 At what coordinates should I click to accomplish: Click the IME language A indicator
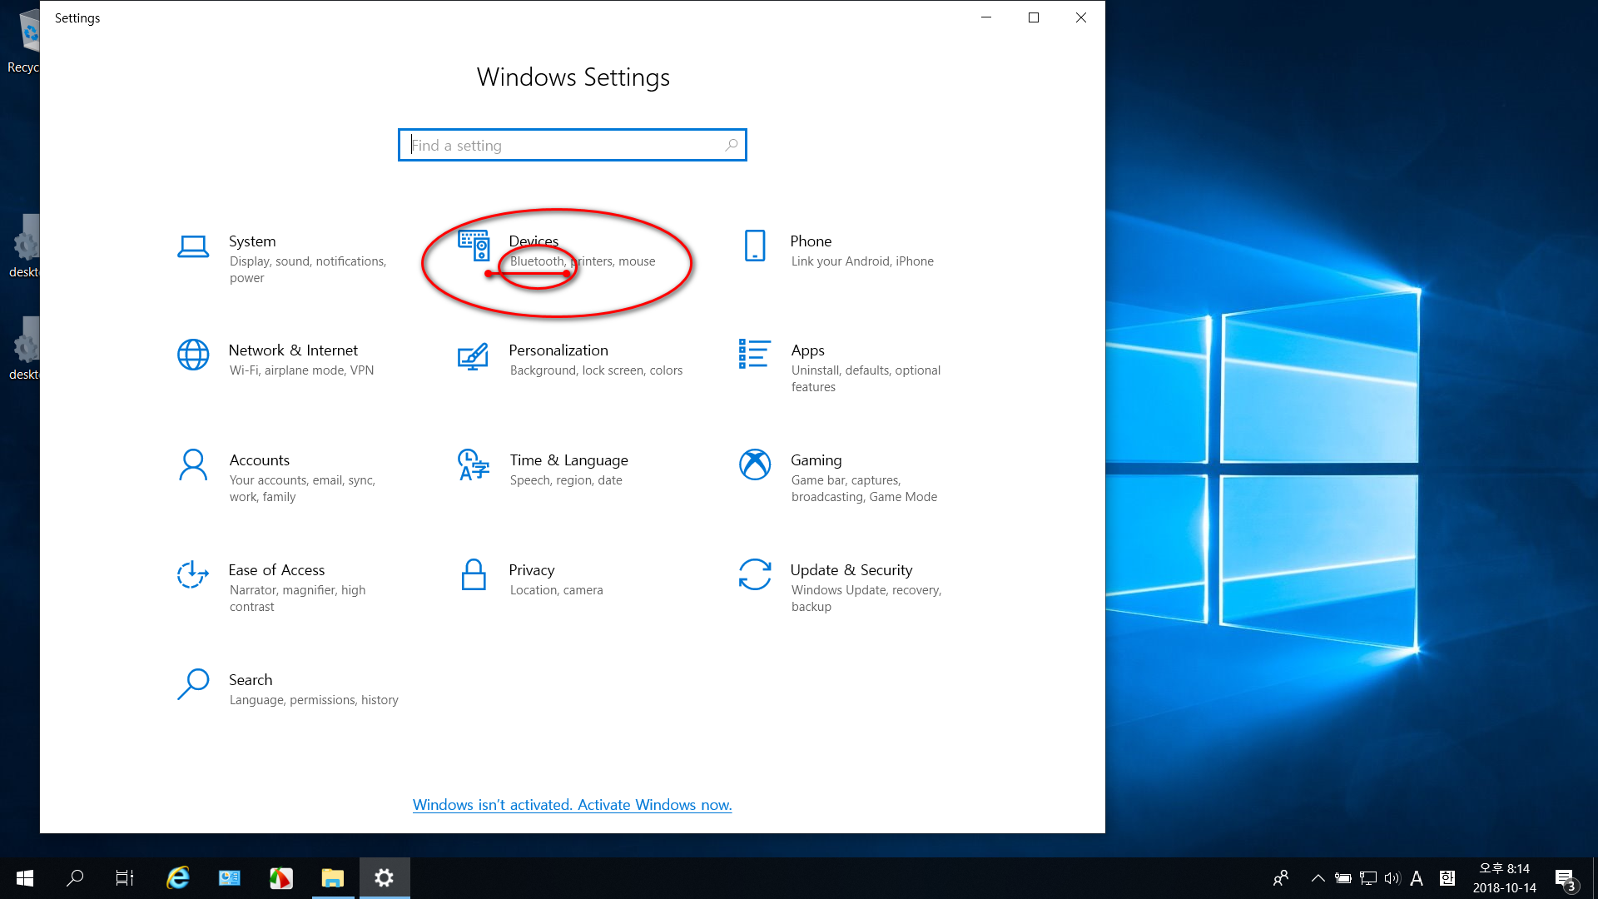1417,878
